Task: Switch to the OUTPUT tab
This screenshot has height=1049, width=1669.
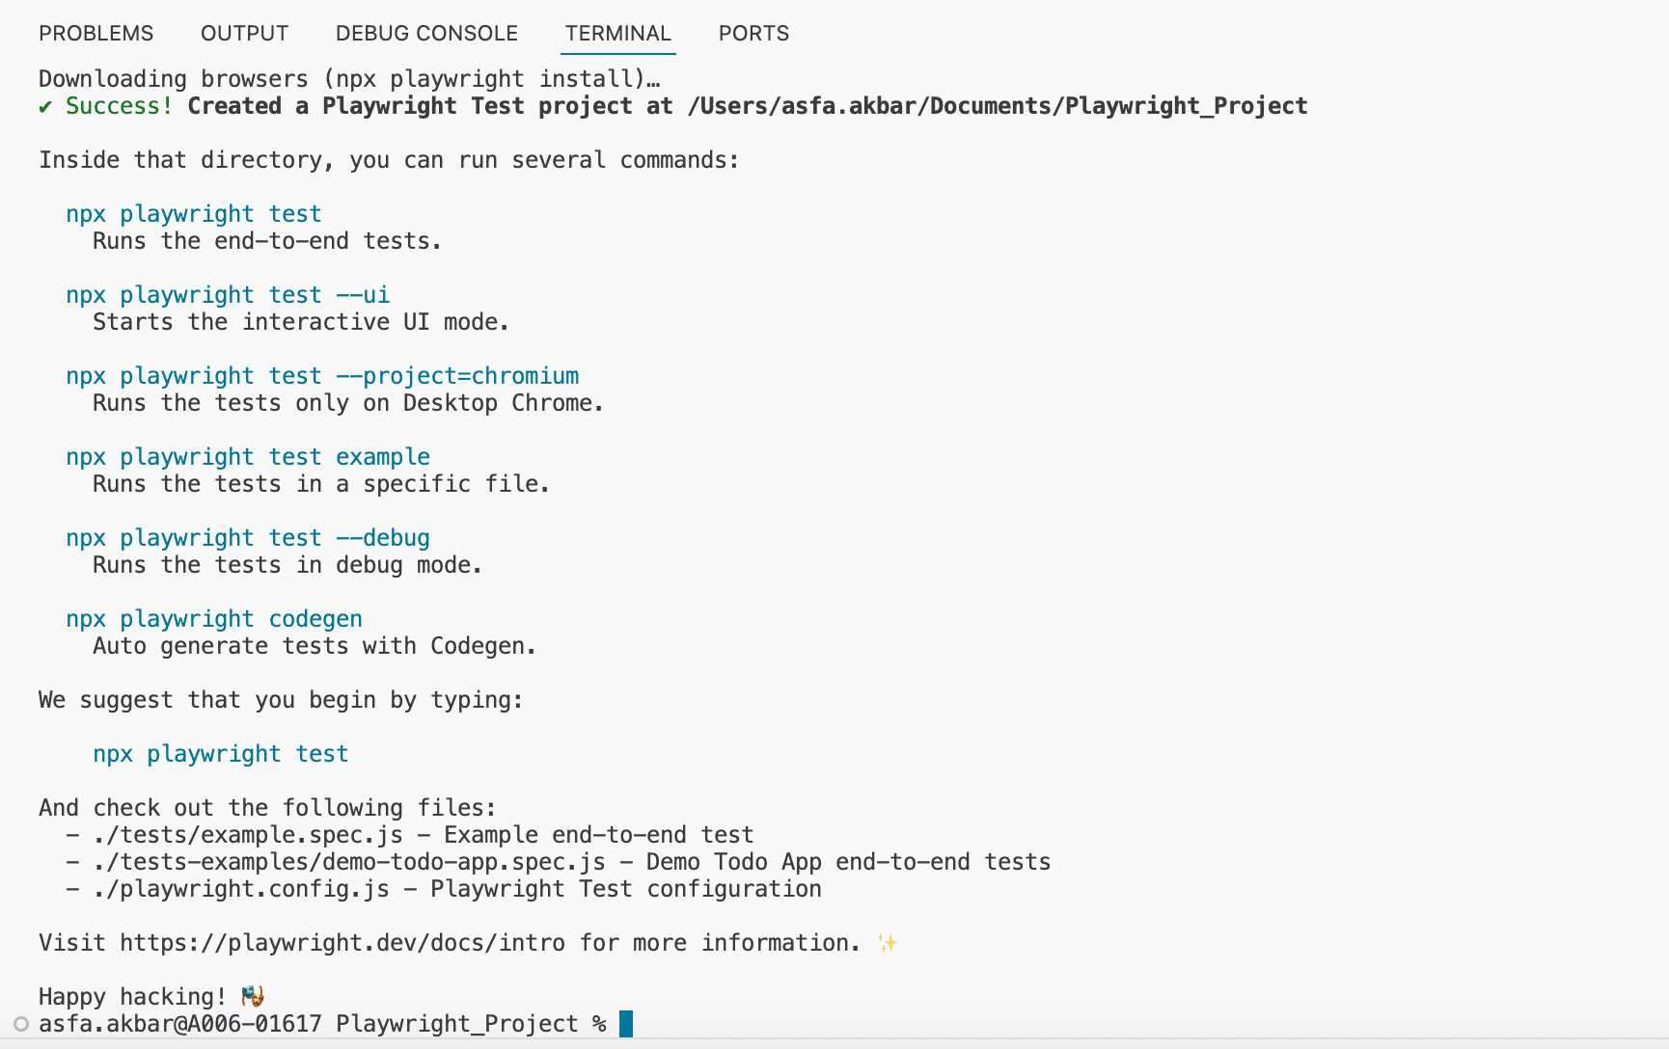Action: coord(244,34)
